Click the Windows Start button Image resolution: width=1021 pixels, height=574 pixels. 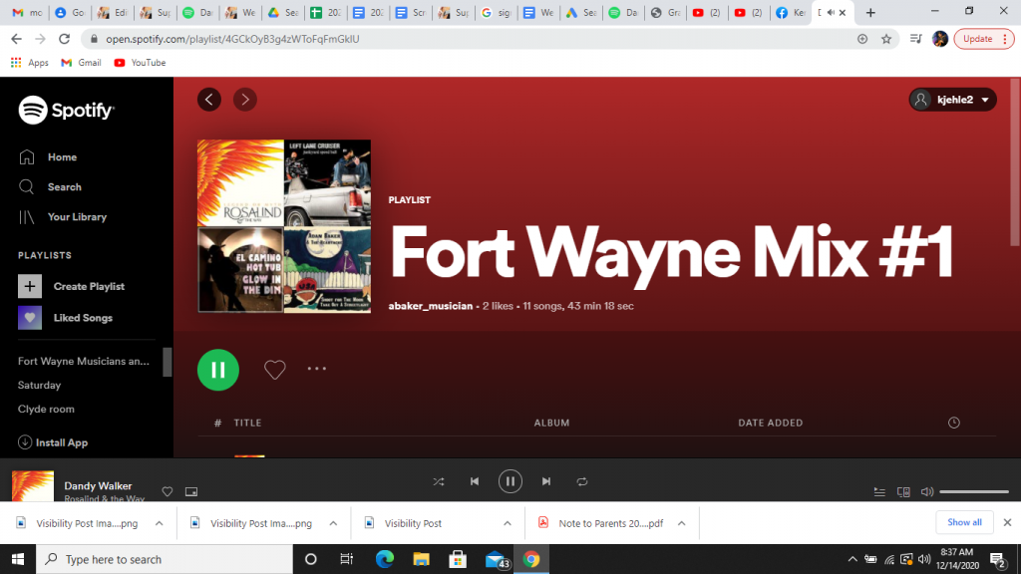coord(18,559)
